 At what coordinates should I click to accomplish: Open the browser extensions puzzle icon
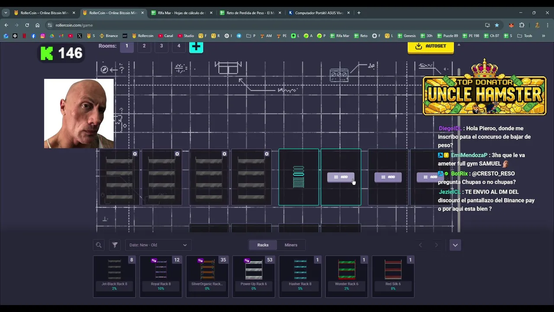pos(522,25)
